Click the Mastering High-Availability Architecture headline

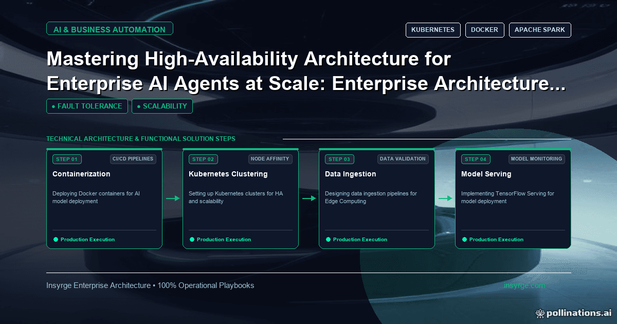[x=306, y=72]
